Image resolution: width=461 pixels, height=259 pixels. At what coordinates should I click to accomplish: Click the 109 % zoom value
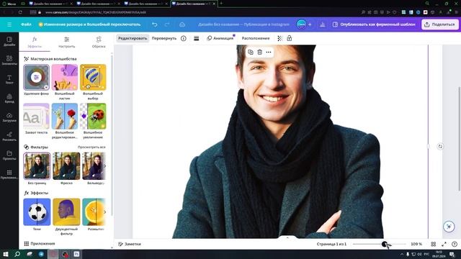point(416,244)
